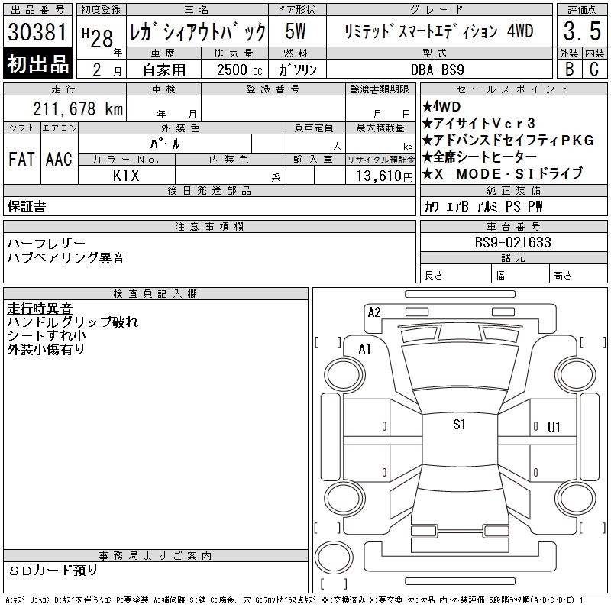
Task: Click the color number K1X
Action: [126, 176]
